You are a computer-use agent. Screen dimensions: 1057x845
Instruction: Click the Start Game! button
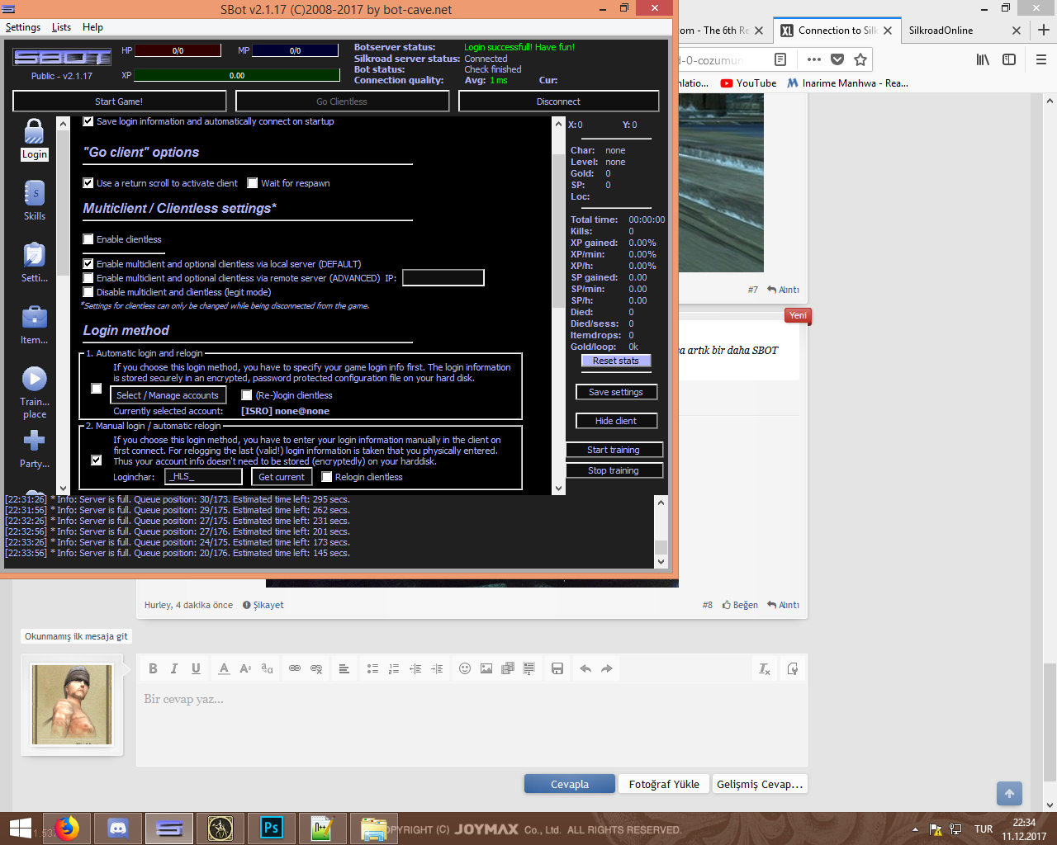tap(119, 101)
